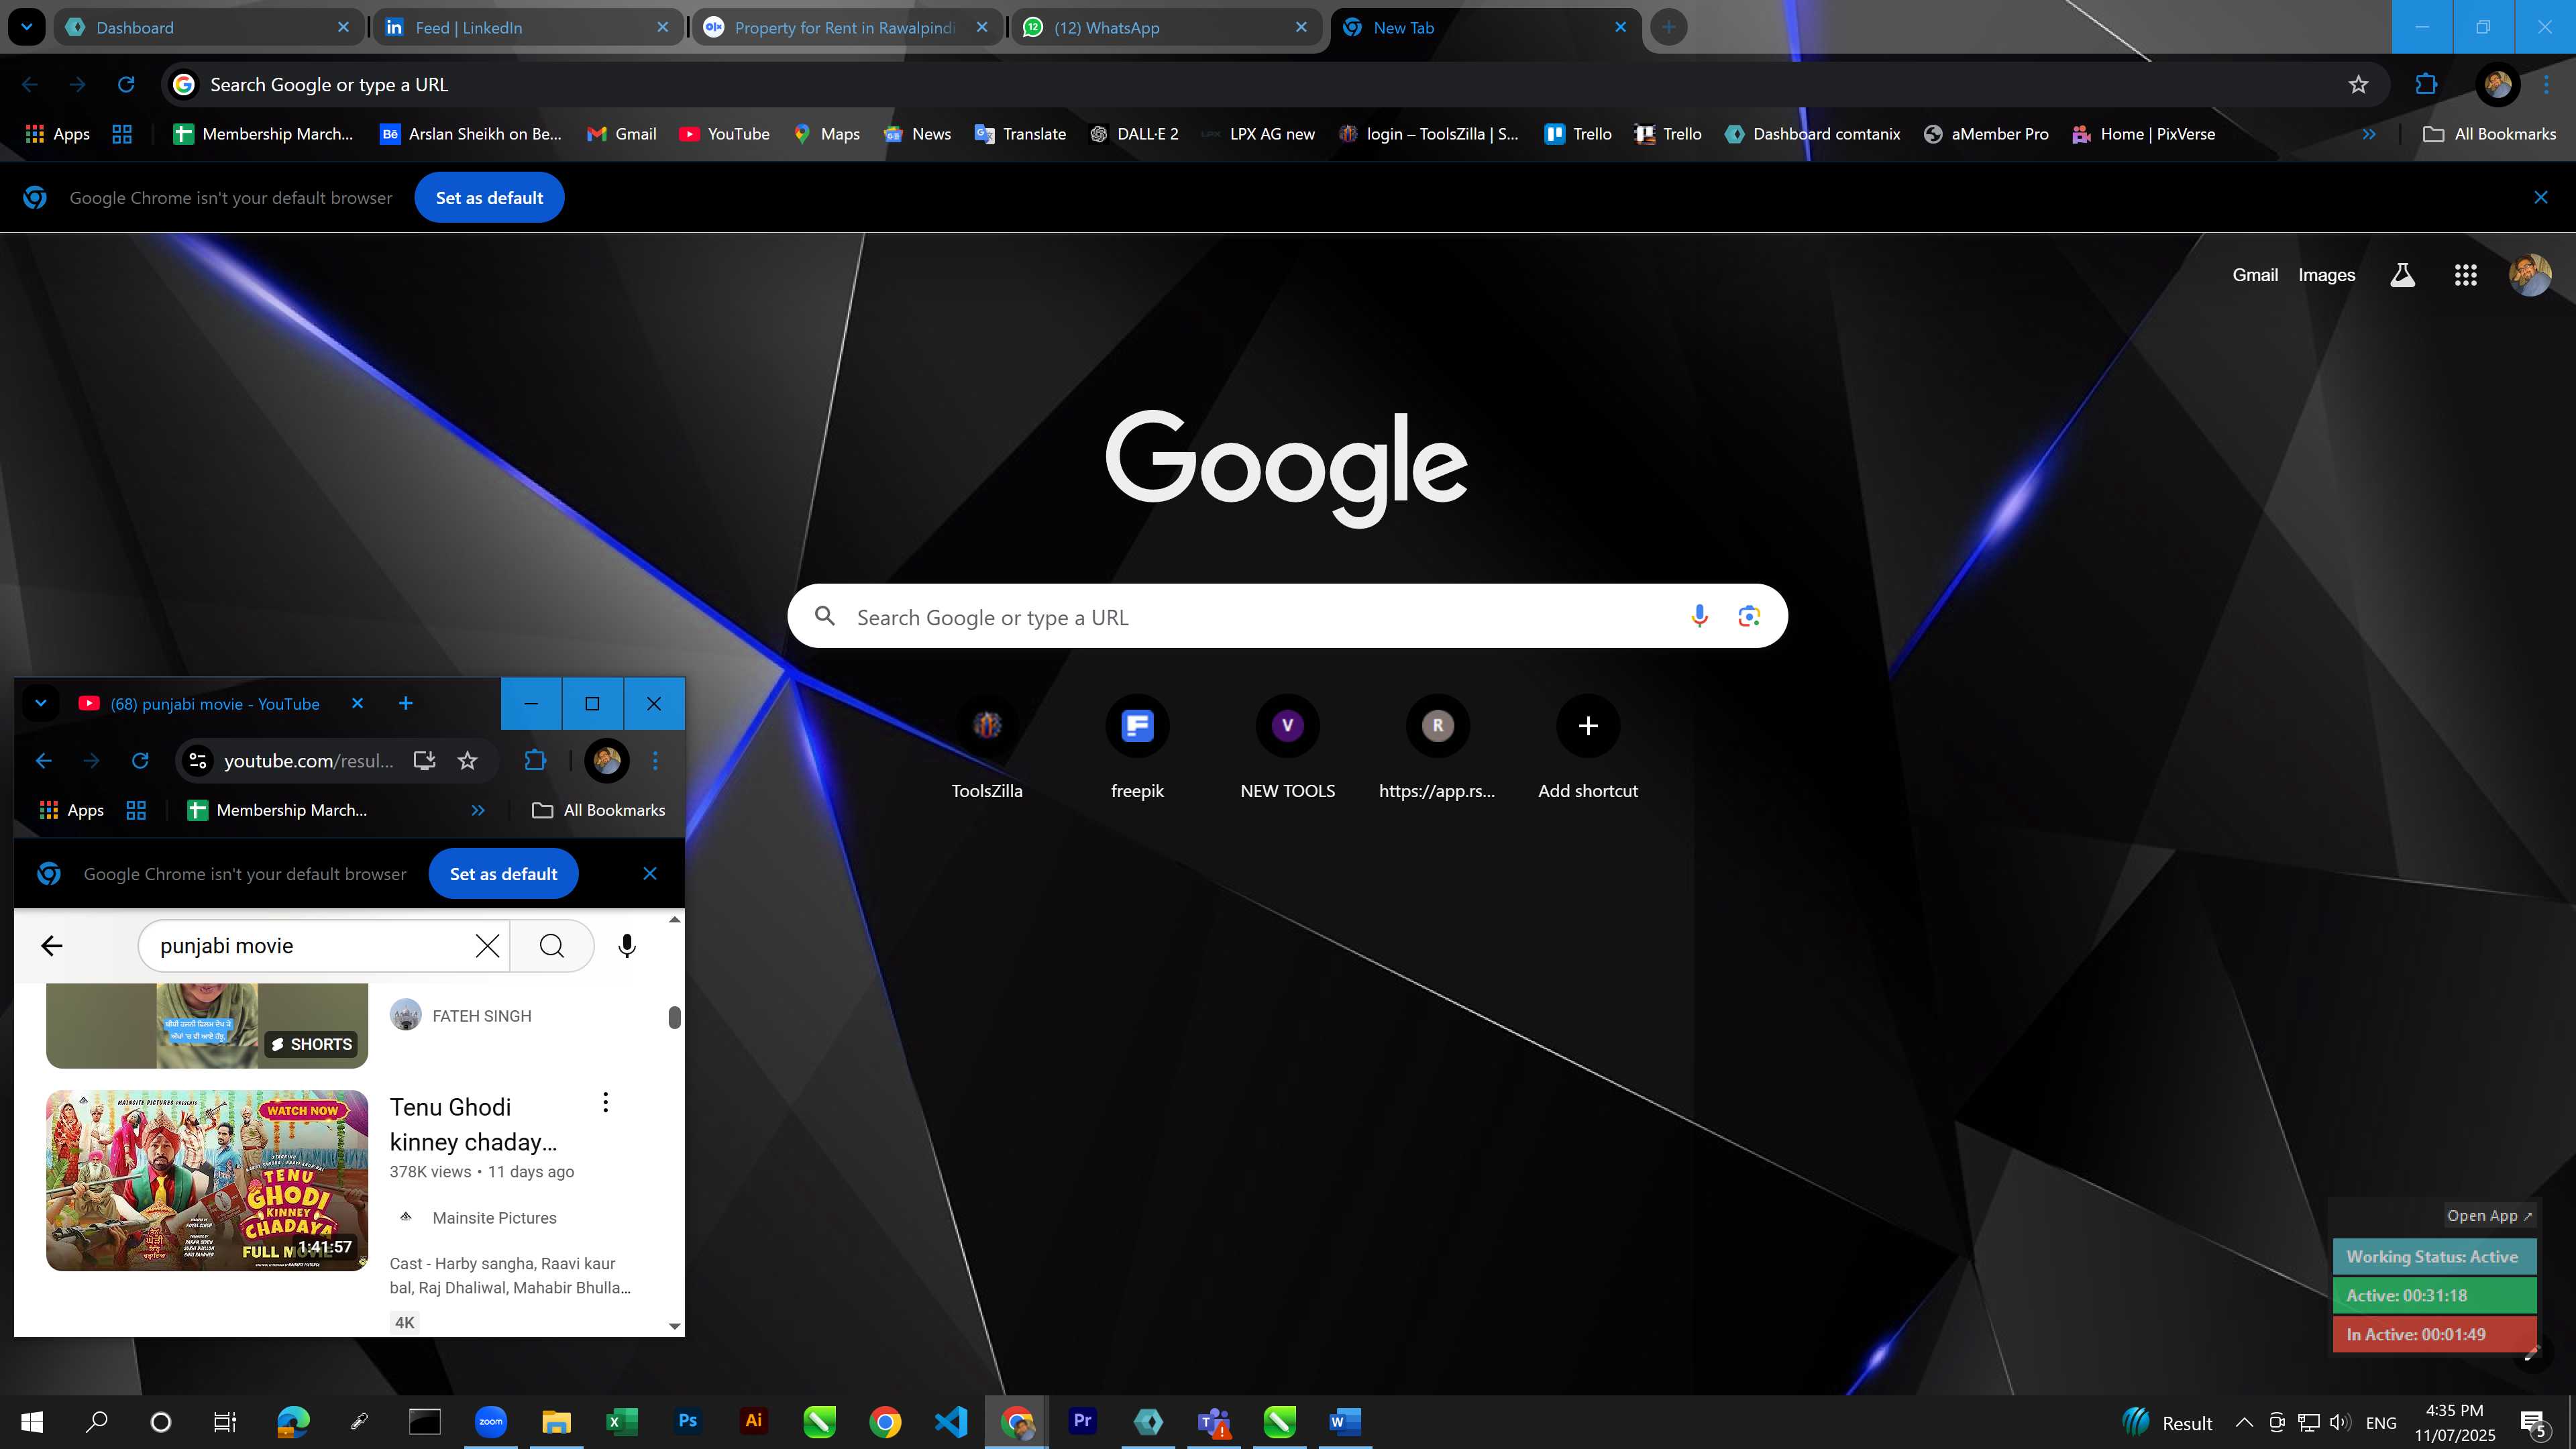
Task: Click the Tenu Ghodi Kinney Chadaya thumbnail
Action: click(x=207, y=1180)
